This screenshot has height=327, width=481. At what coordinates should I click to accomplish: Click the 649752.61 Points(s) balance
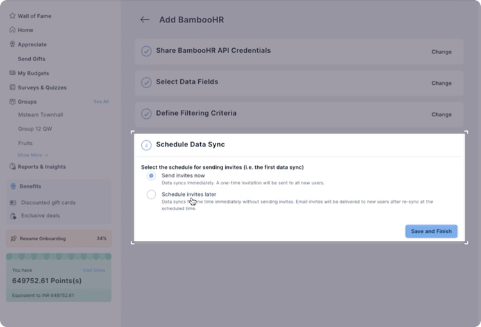point(47,281)
